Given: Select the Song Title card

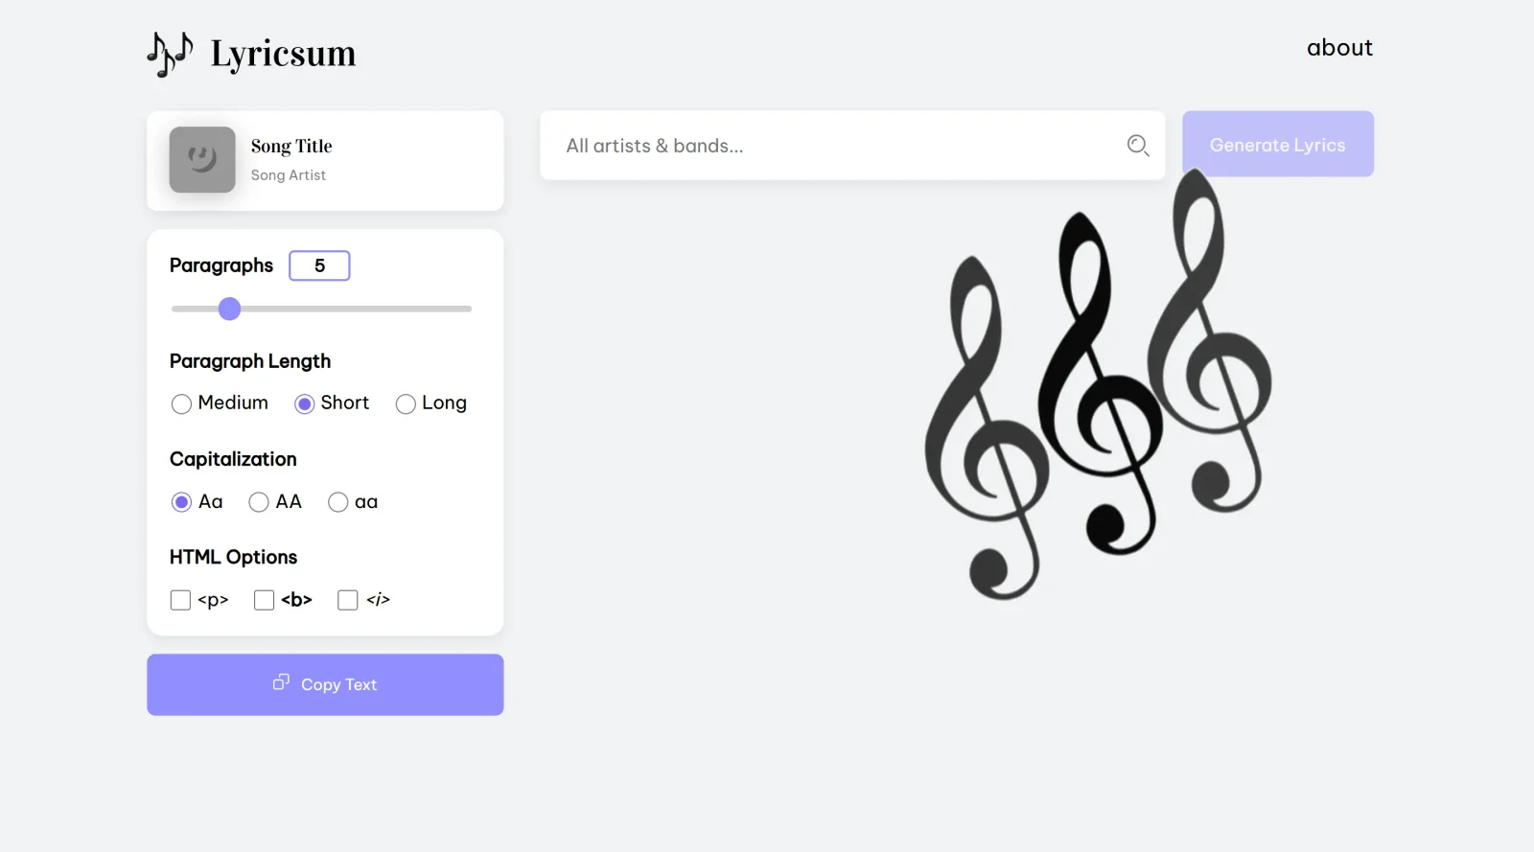Looking at the screenshot, I should (x=325, y=160).
